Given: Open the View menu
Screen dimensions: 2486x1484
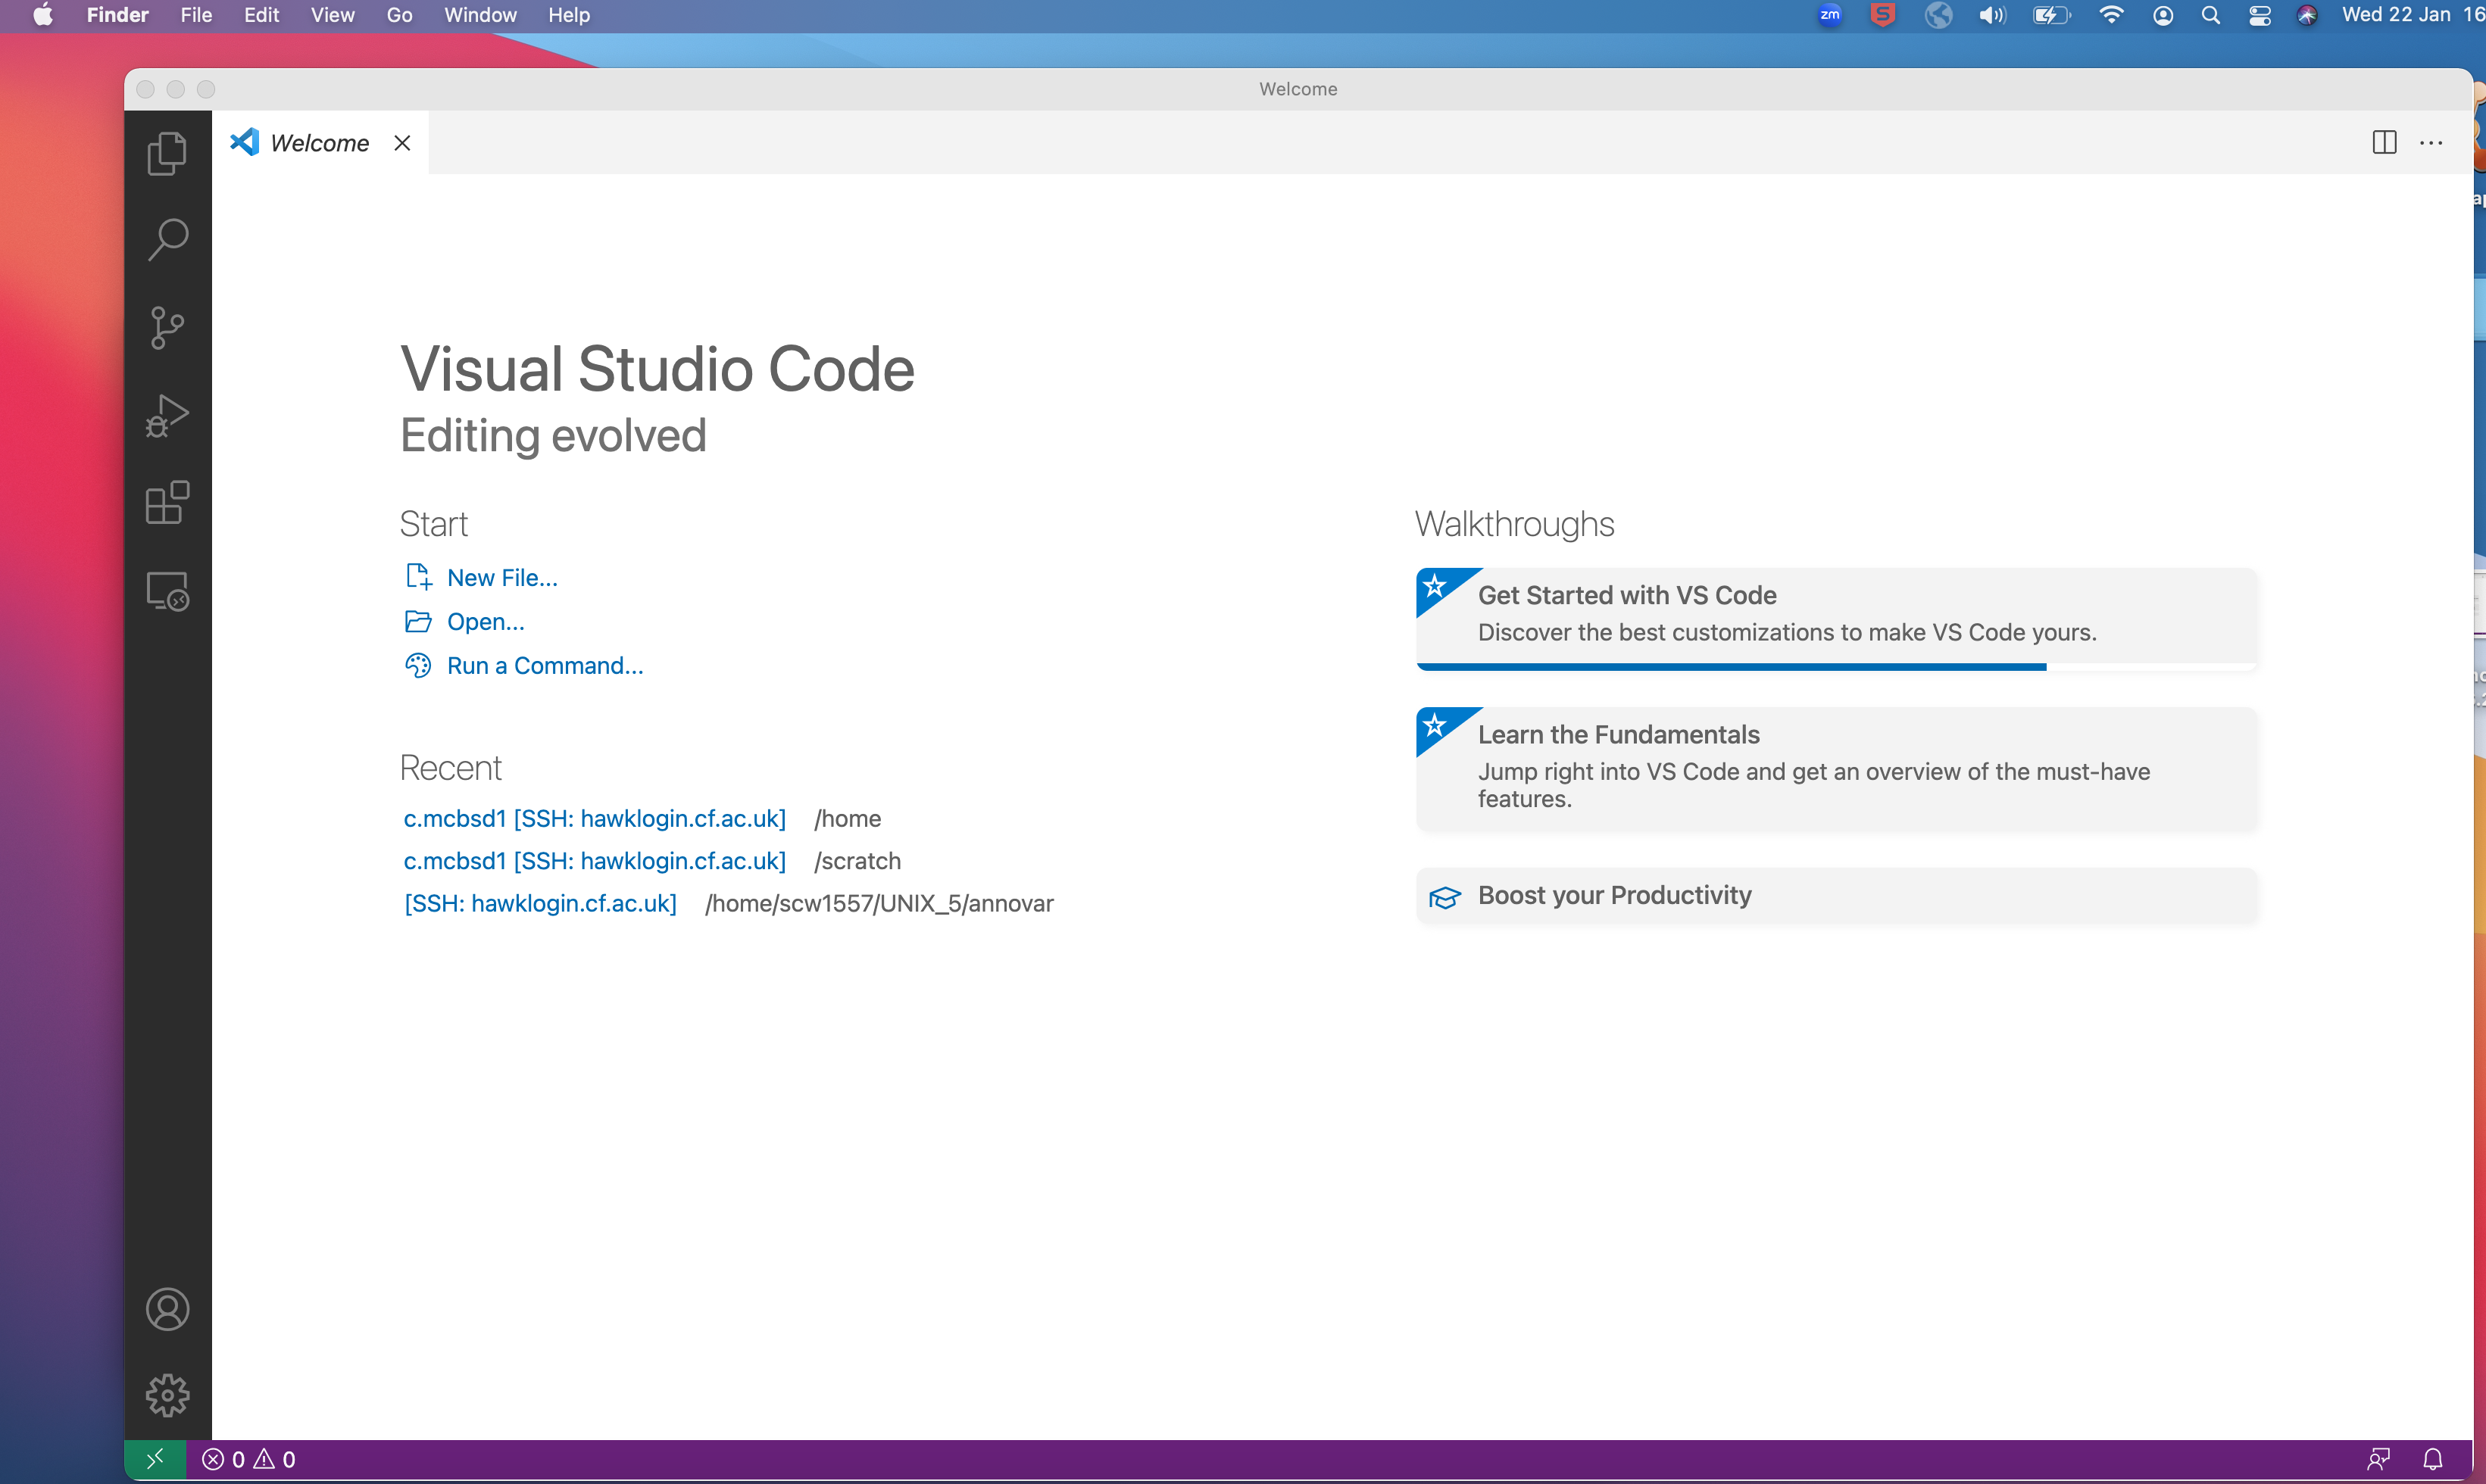Looking at the screenshot, I should click(332, 15).
